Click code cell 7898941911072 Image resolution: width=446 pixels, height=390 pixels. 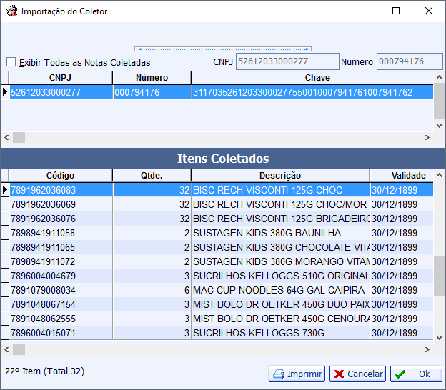[61, 261]
